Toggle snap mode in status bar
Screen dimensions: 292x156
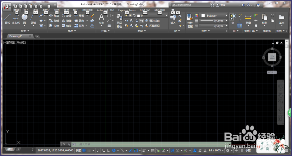89,150
